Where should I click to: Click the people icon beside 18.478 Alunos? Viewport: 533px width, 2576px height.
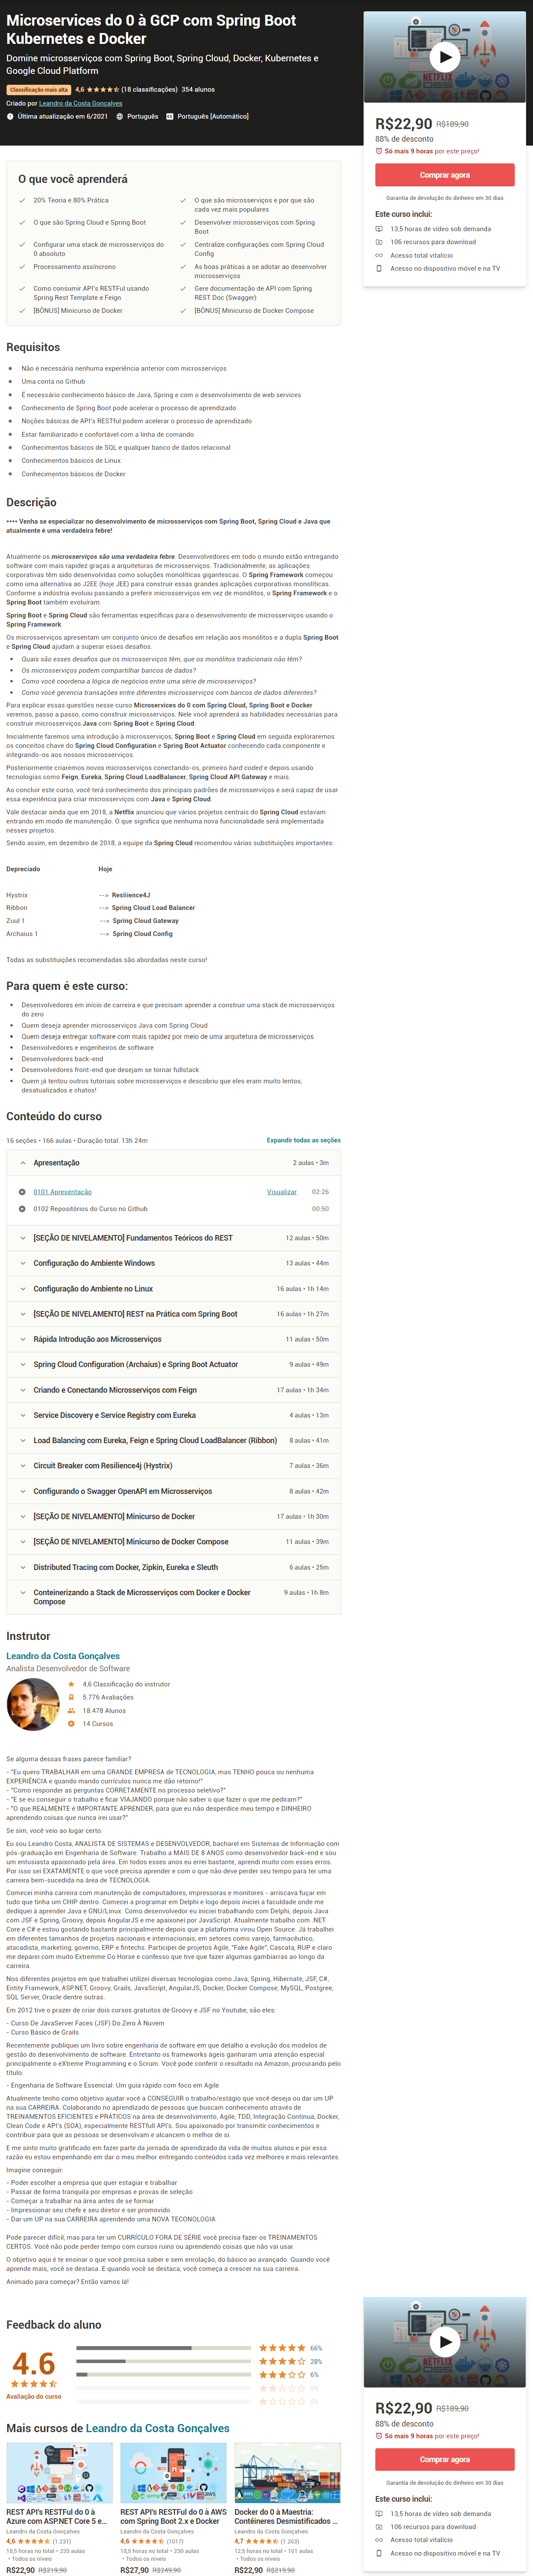click(71, 1710)
